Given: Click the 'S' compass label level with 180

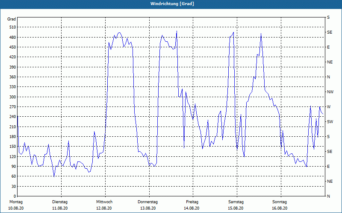Looking at the screenshot, I should click(328, 137).
